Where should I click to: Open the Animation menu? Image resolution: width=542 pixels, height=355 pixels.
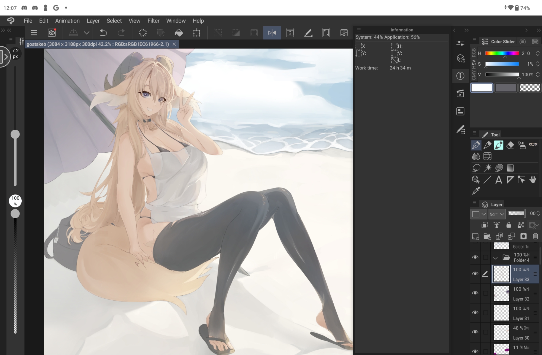click(x=67, y=21)
